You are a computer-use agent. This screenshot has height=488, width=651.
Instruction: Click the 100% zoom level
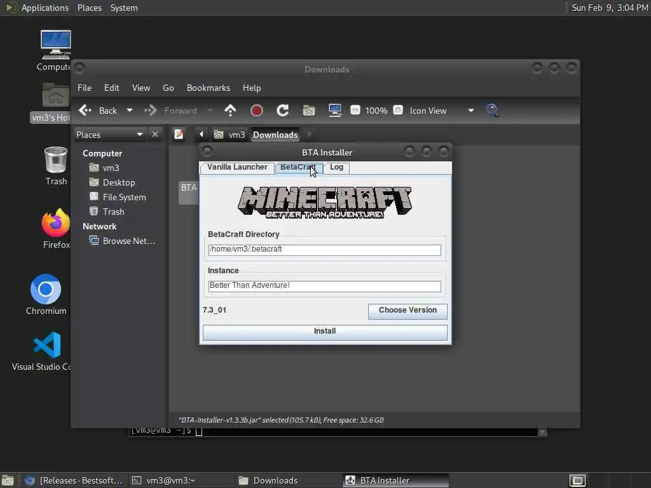pyautogui.click(x=376, y=111)
